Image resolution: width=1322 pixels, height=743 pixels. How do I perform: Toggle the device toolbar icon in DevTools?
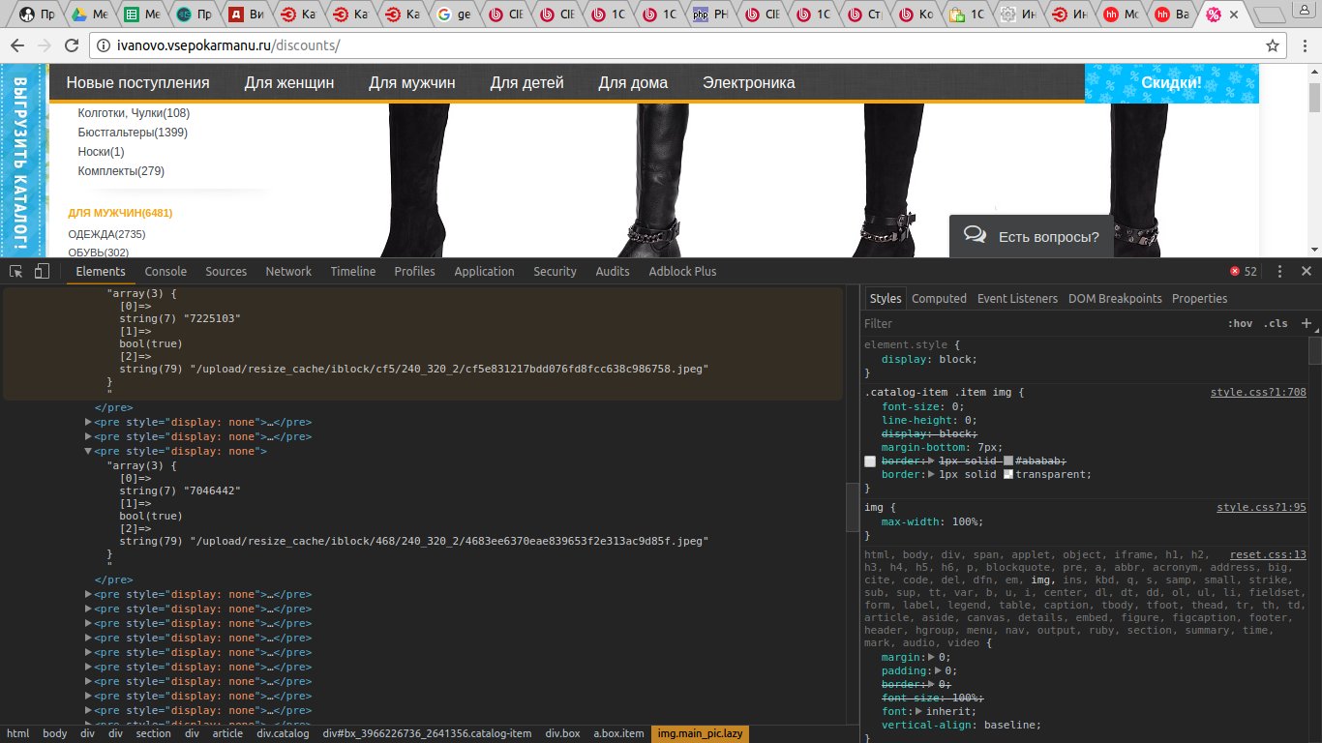coord(42,271)
